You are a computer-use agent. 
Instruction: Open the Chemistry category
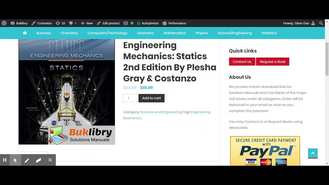[69, 33]
